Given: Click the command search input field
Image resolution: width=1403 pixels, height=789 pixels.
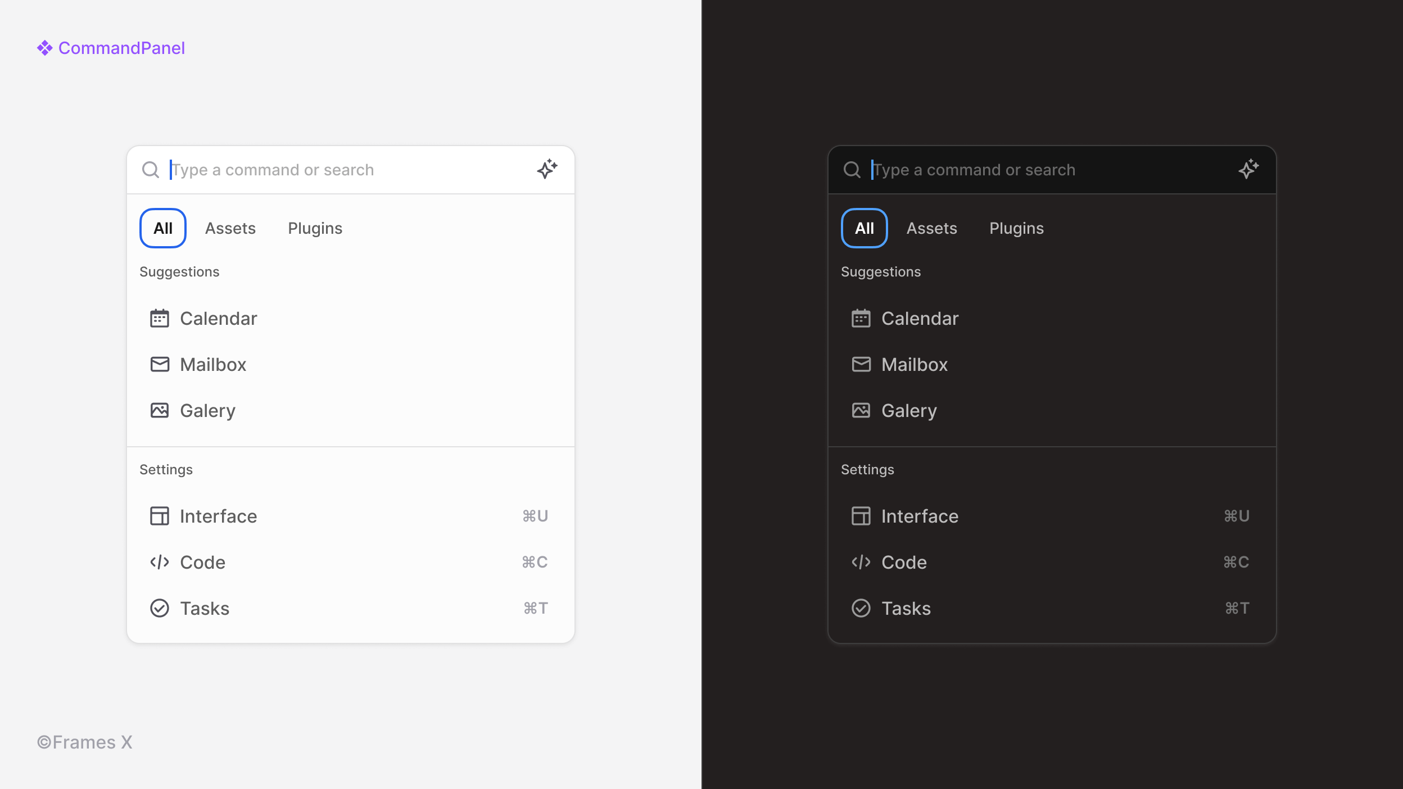Looking at the screenshot, I should 350,169.
